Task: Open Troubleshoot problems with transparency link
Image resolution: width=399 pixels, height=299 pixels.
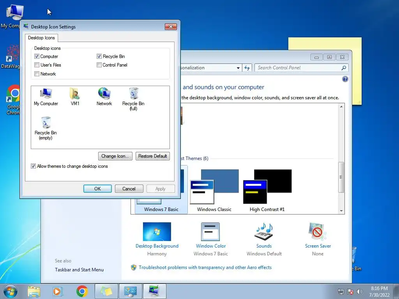Action: click(205, 267)
